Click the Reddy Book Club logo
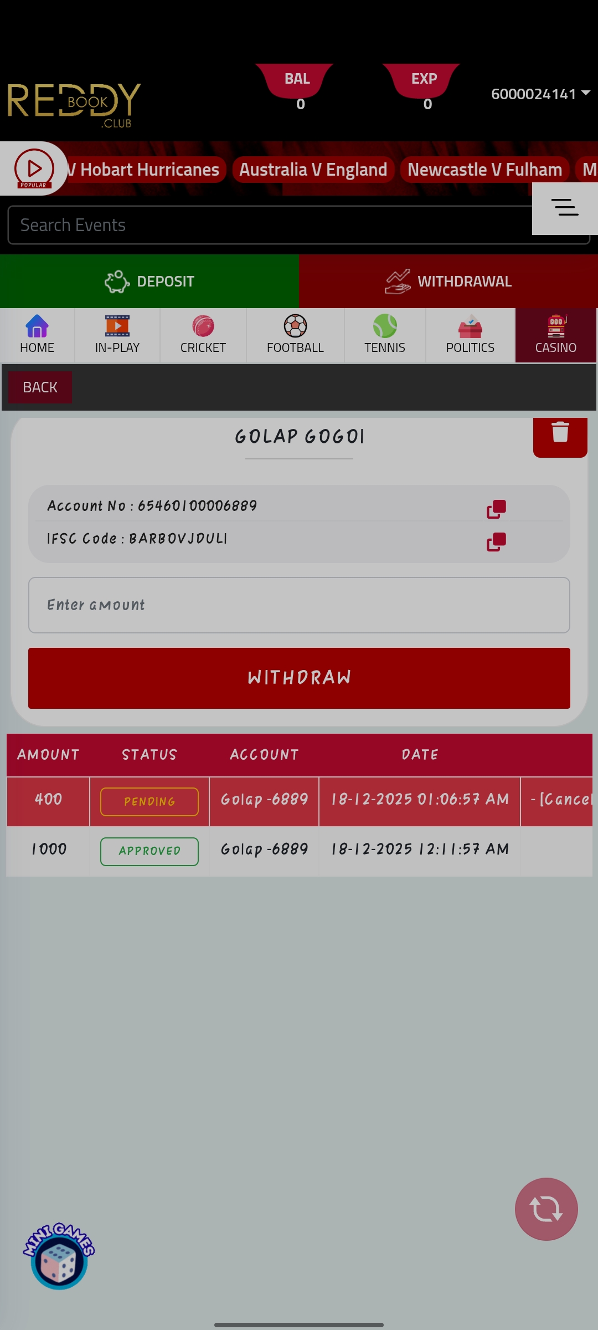The width and height of the screenshot is (598, 1330). (74, 104)
